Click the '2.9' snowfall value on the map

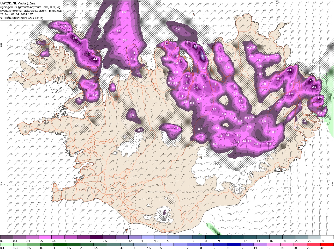click(x=314, y=87)
